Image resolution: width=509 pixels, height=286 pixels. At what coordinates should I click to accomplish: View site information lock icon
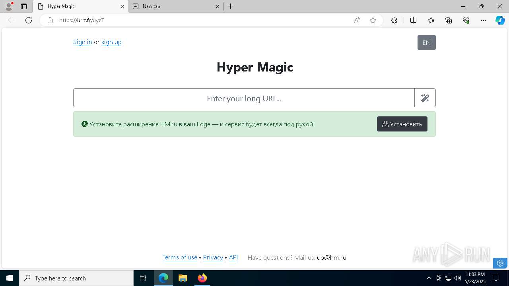coord(50,20)
